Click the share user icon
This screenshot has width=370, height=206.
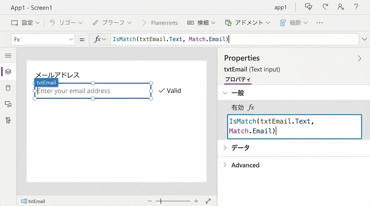[341, 7]
